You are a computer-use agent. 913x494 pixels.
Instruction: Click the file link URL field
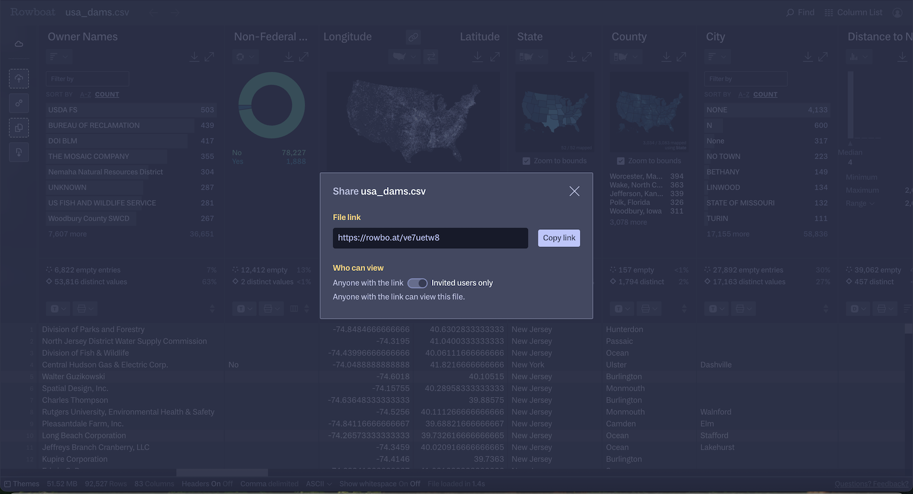430,238
